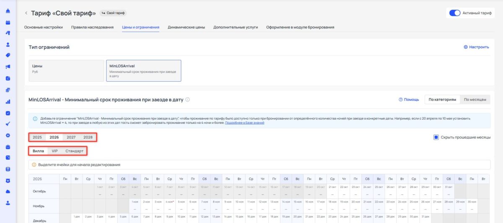Switch view to По категориям

click(x=442, y=100)
